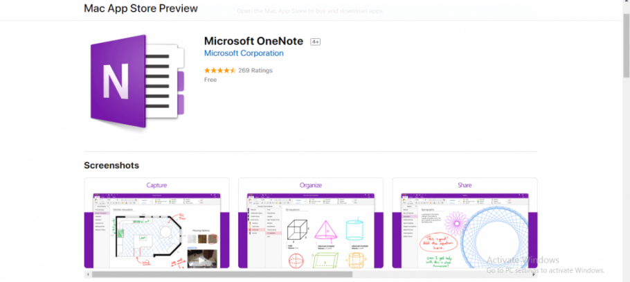This screenshot has width=630, height=282.
Task: Click the star rating icons
Action: (219, 71)
